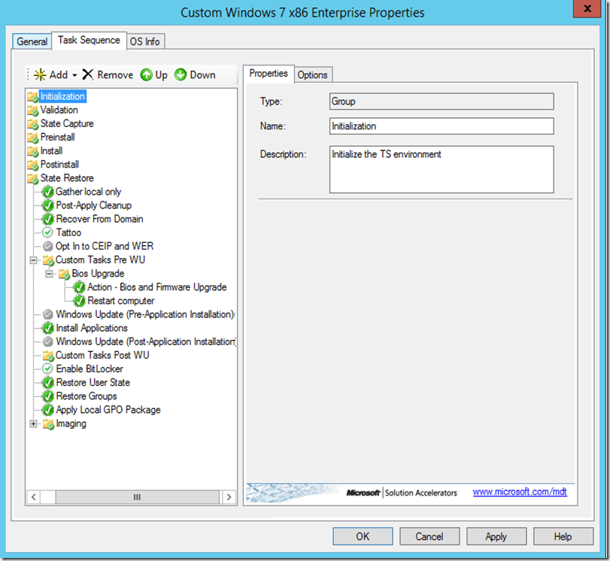Screen dimensions: 610x561
Task: Collapse the Custom Tasks Pre WU group
Action: 33,260
